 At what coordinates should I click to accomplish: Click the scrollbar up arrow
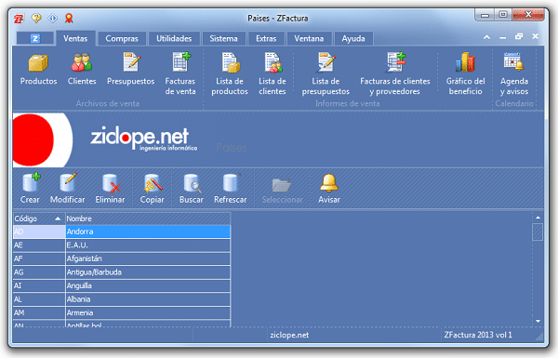point(538,218)
